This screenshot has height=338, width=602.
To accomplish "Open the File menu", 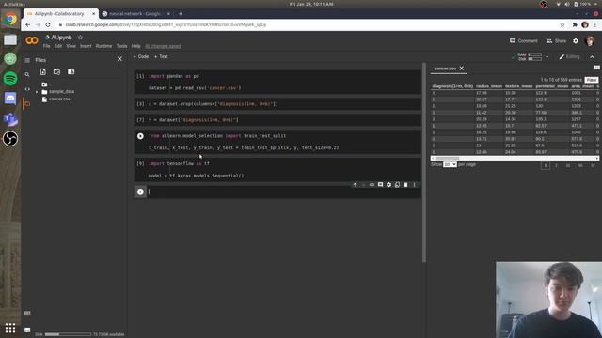I will [46, 46].
